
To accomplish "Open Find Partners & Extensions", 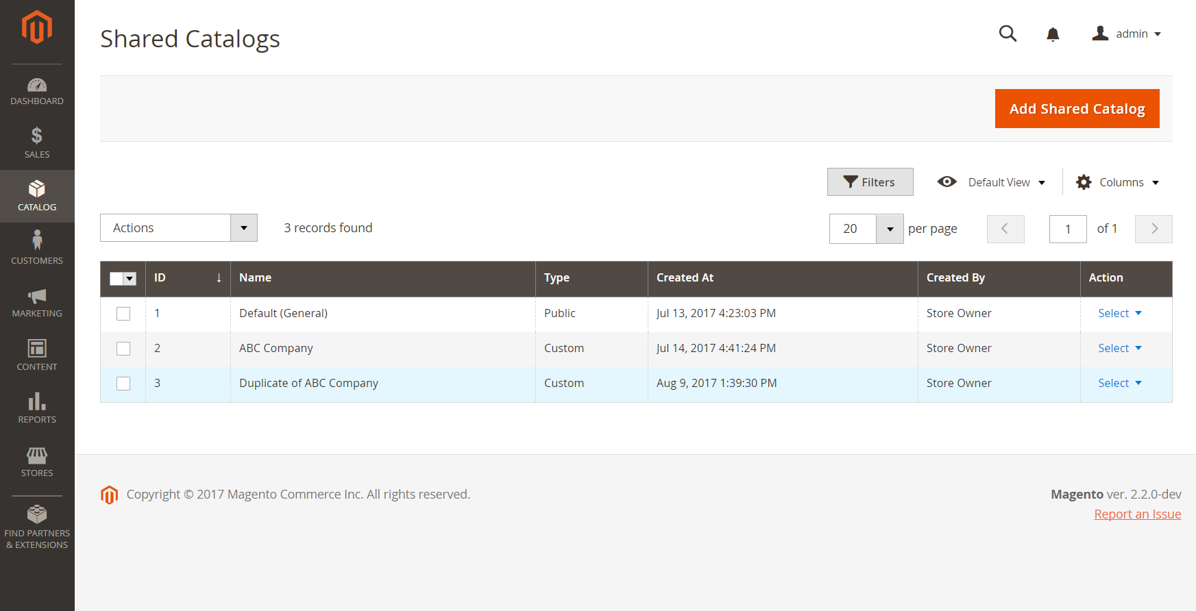I will click(37, 527).
